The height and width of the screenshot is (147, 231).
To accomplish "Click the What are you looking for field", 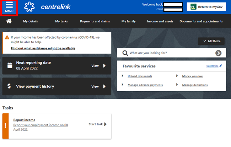I will coord(172,53).
